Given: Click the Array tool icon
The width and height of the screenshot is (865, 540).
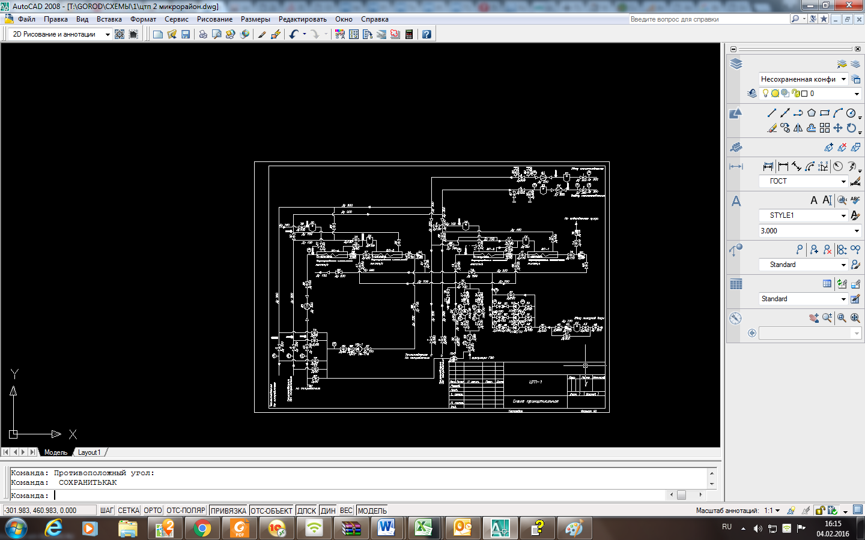Looking at the screenshot, I should (825, 128).
